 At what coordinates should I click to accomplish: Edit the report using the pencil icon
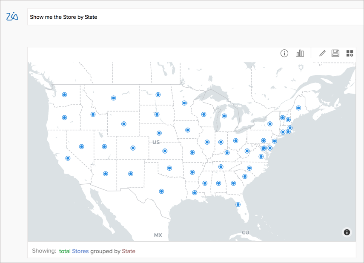click(322, 53)
